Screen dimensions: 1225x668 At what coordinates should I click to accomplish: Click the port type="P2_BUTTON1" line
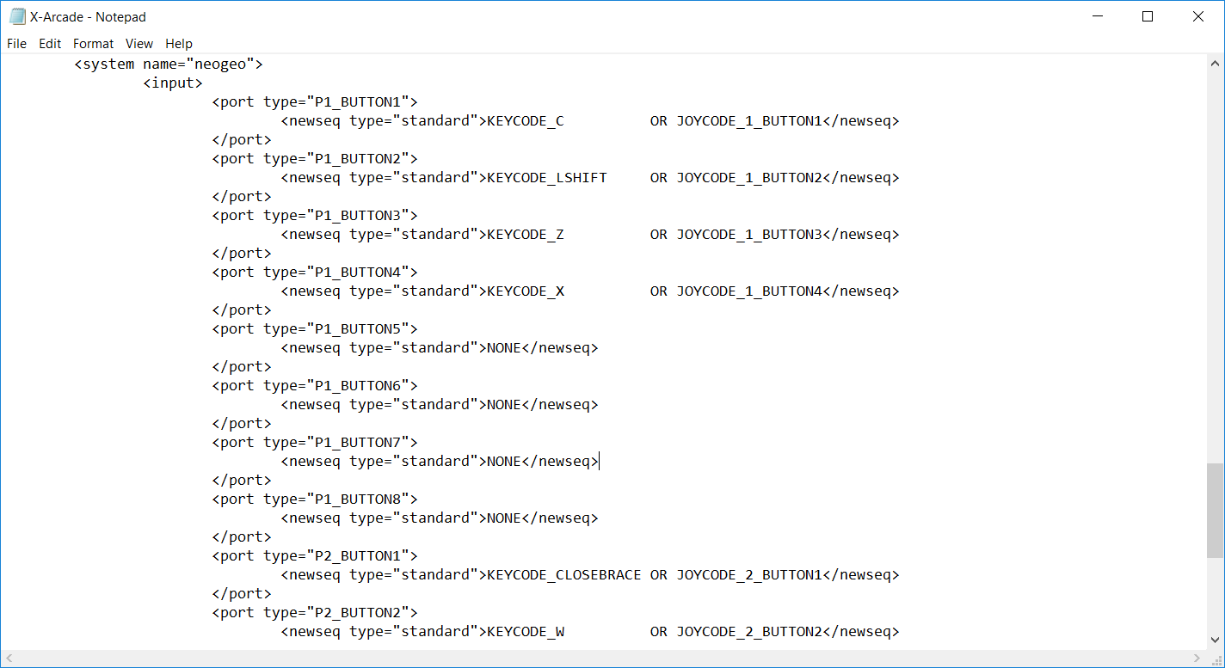pyautogui.click(x=315, y=555)
